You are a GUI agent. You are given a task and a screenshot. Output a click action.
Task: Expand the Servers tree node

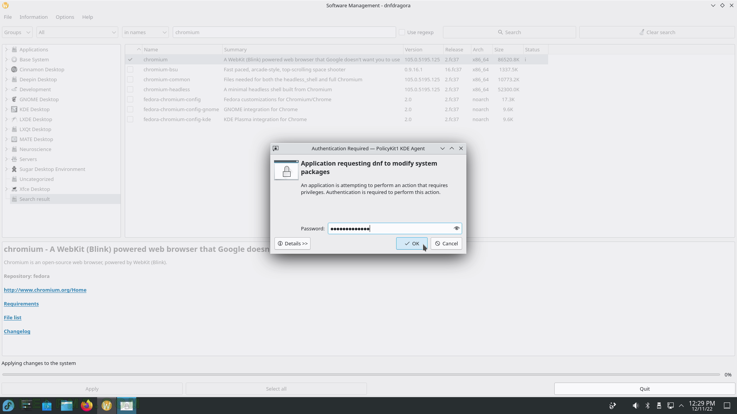pyautogui.click(x=6, y=159)
